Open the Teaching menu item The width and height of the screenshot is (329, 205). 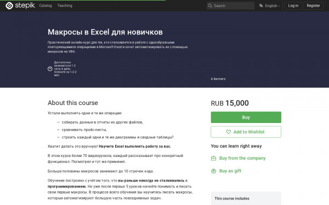[x=65, y=5]
